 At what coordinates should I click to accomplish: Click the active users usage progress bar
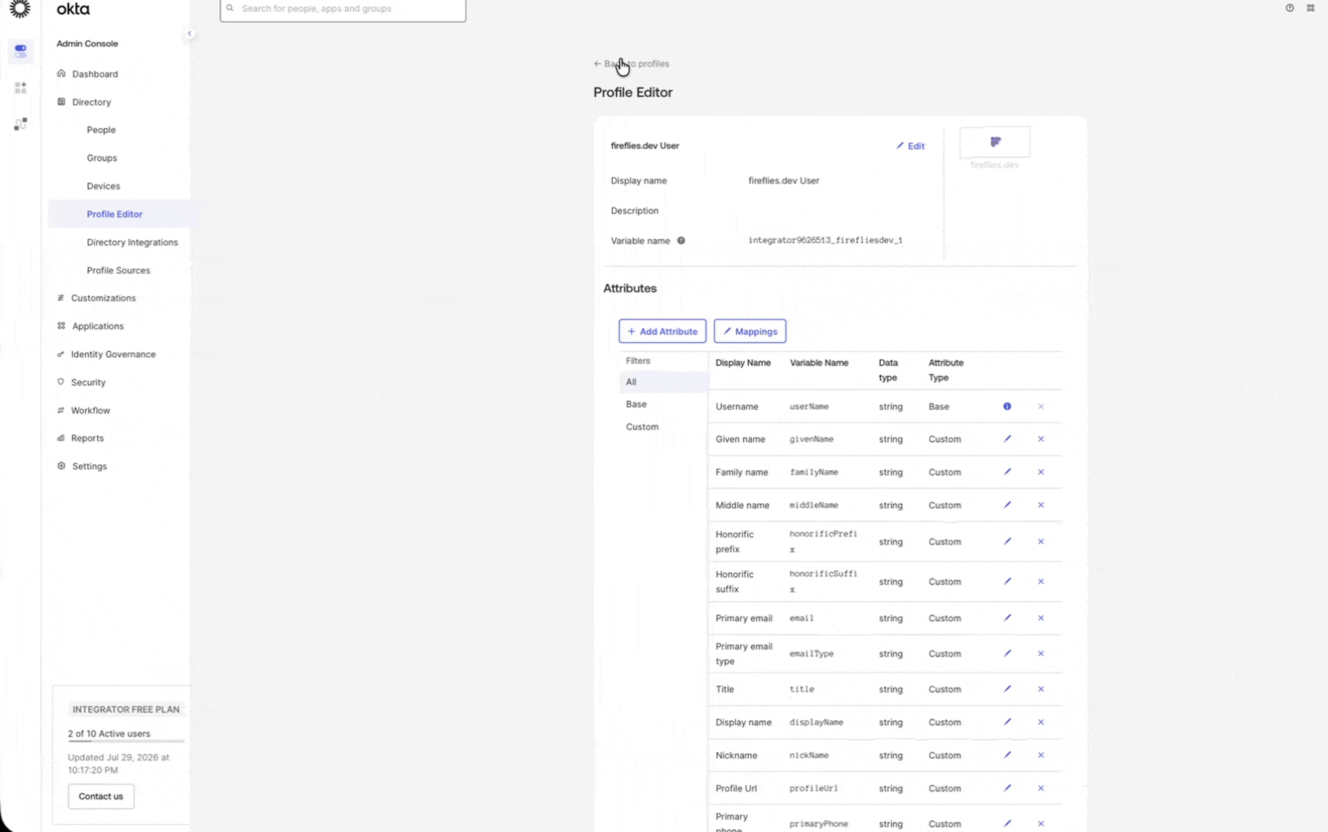(x=126, y=741)
